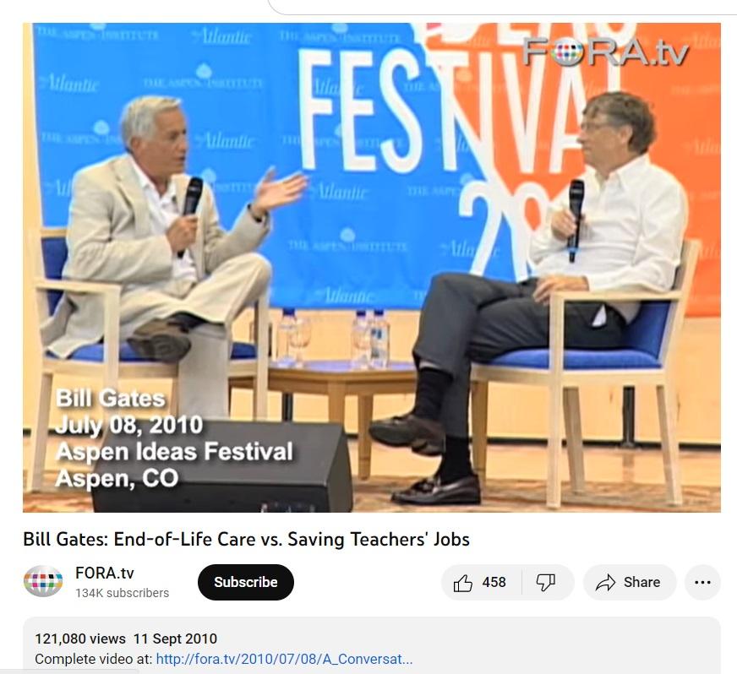Open the three-dot more actions menu

click(702, 583)
